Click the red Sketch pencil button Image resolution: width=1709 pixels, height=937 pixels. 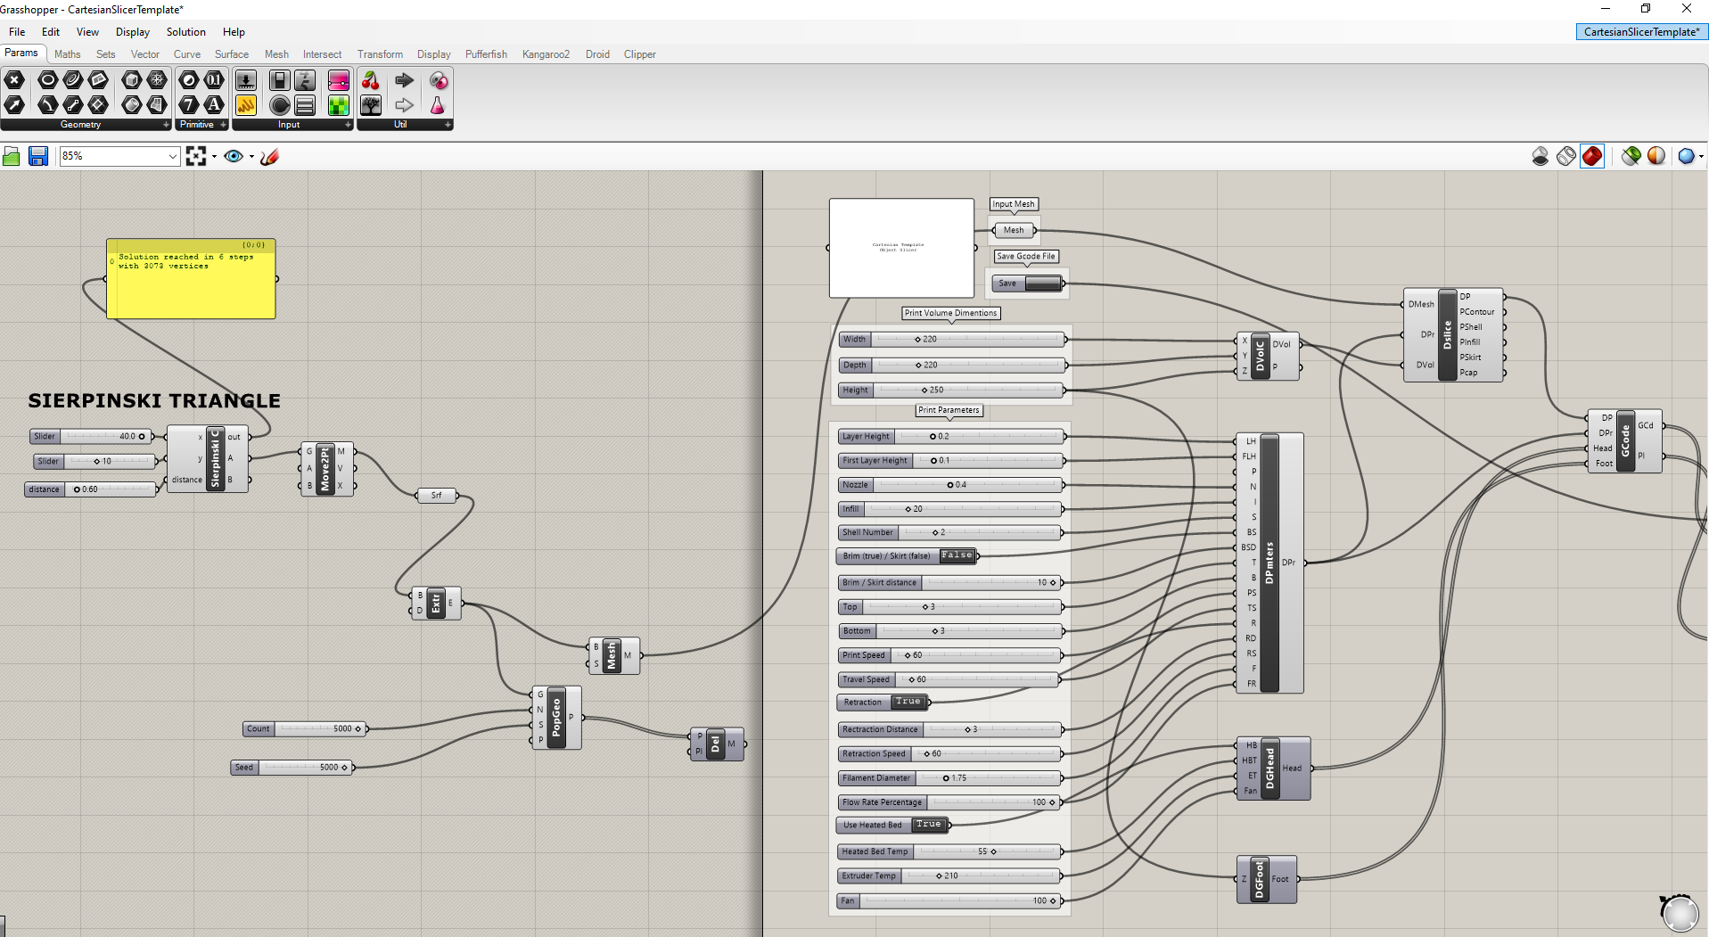click(x=269, y=156)
